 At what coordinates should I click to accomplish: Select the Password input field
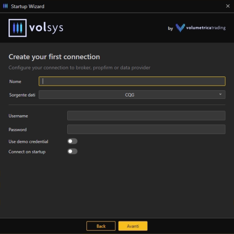coord(146,129)
